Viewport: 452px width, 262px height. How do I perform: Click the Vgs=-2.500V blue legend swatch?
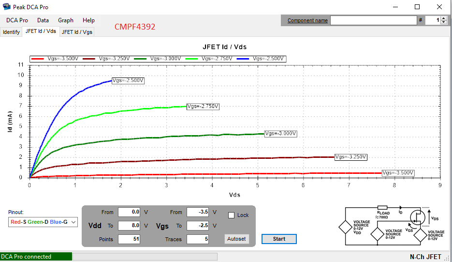click(x=243, y=59)
